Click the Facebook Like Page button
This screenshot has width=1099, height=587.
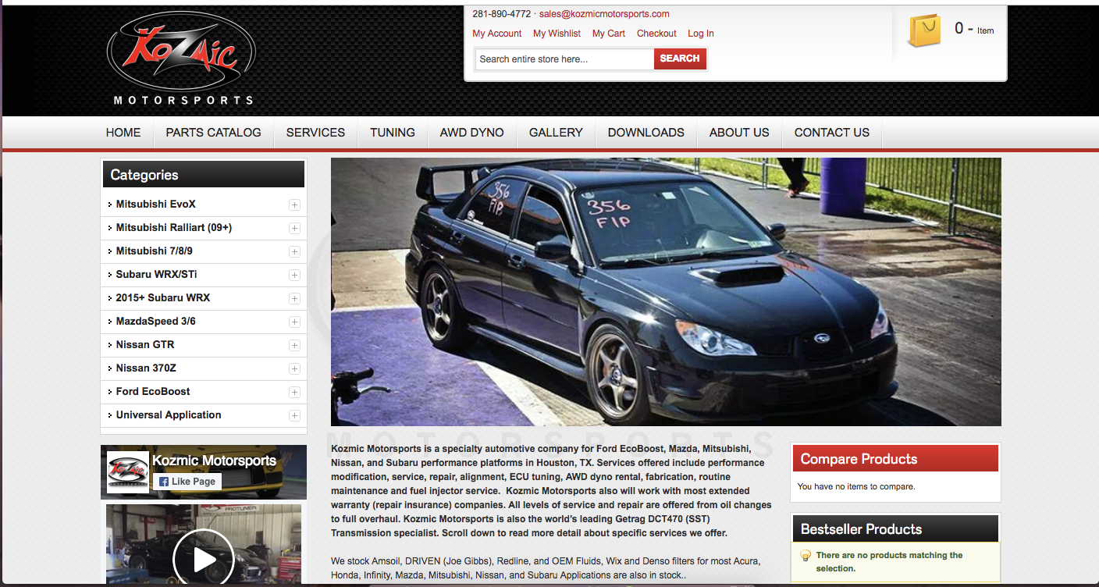[x=187, y=482]
